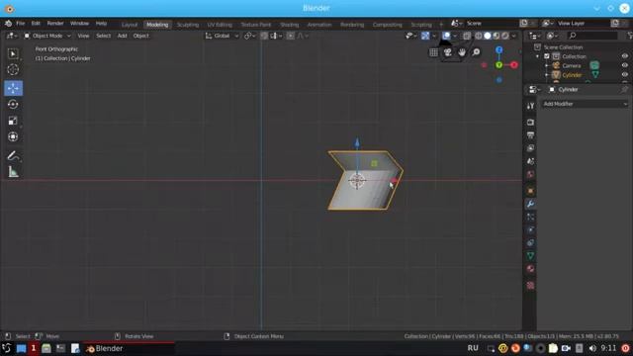The image size is (633, 356).
Task: Toggle proportional editing
Action: 290,36
